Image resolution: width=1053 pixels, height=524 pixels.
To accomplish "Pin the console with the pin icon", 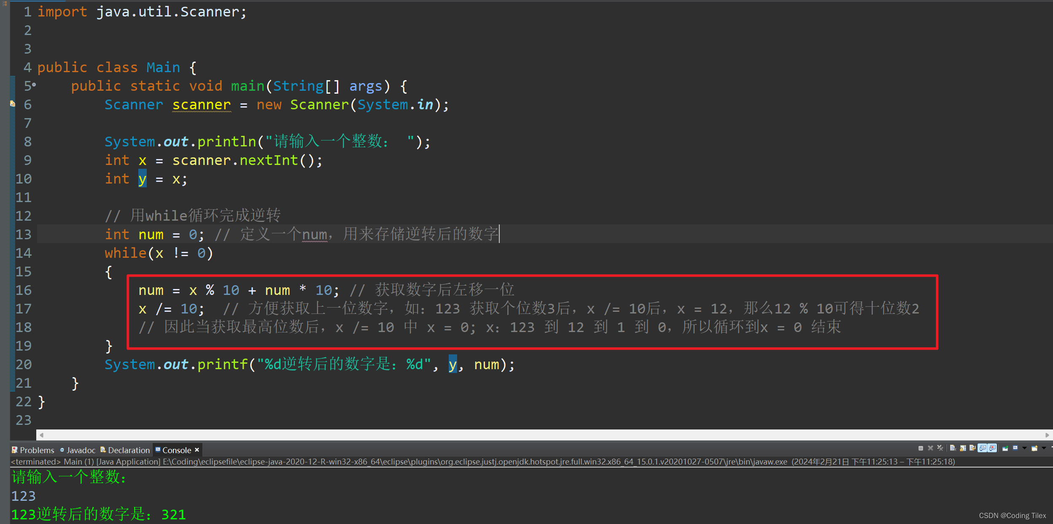I will 1005,448.
